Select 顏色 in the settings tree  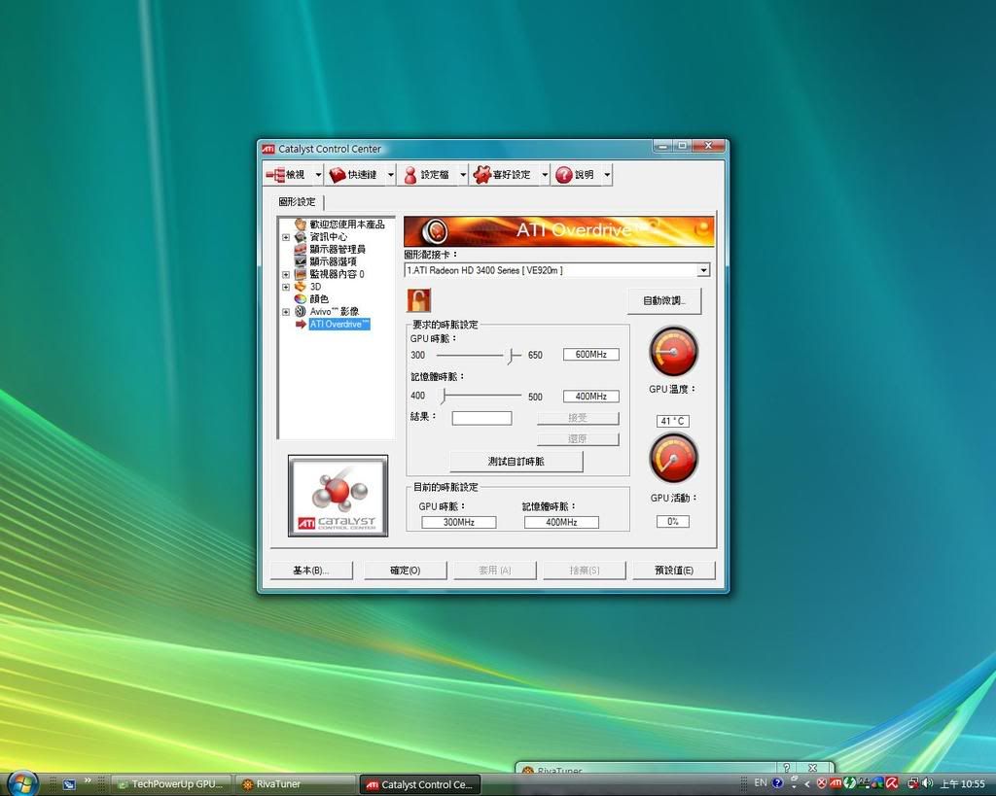point(319,298)
